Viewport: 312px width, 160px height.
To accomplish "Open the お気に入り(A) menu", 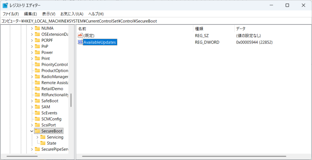I will click(x=72, y=14).
